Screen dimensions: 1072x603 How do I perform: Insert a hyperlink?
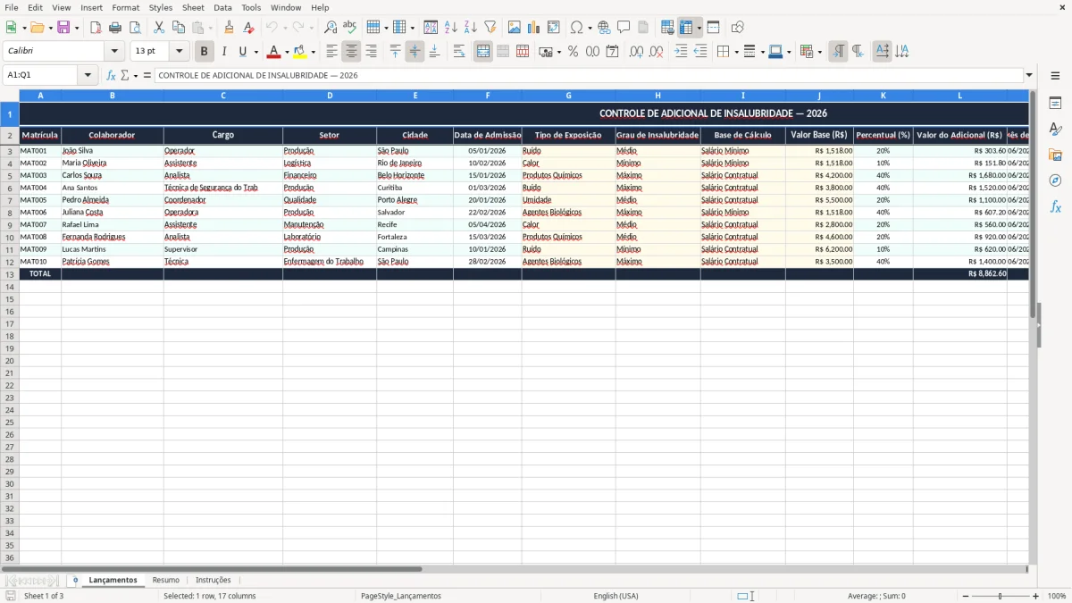(x=604, y=28)
